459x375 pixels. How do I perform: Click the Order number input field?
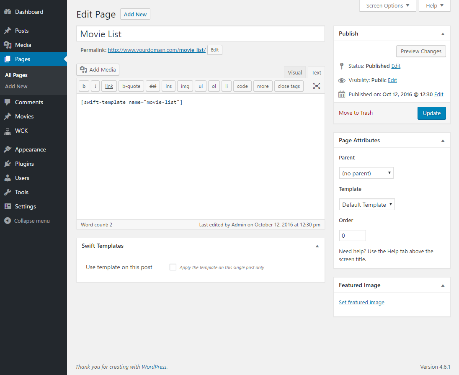(x=352, y=236)
